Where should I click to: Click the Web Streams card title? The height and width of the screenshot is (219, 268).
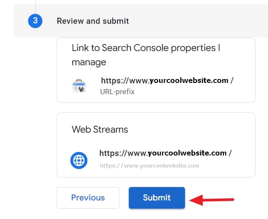pyautogui.click(x=100, y=129)
